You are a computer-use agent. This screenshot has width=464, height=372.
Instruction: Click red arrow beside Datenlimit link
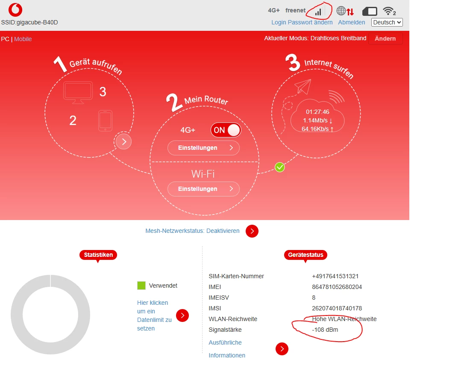point(182,315)
